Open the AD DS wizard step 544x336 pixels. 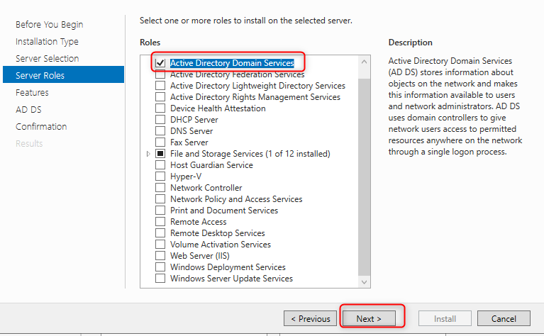[28, 110]
